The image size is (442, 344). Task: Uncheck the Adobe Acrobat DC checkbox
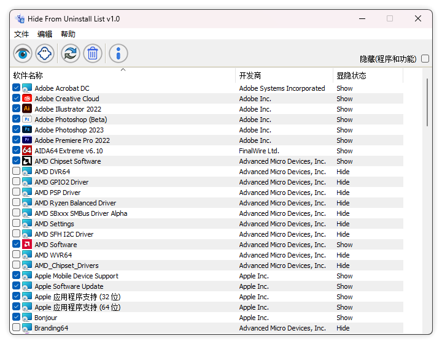pos(17,88)
